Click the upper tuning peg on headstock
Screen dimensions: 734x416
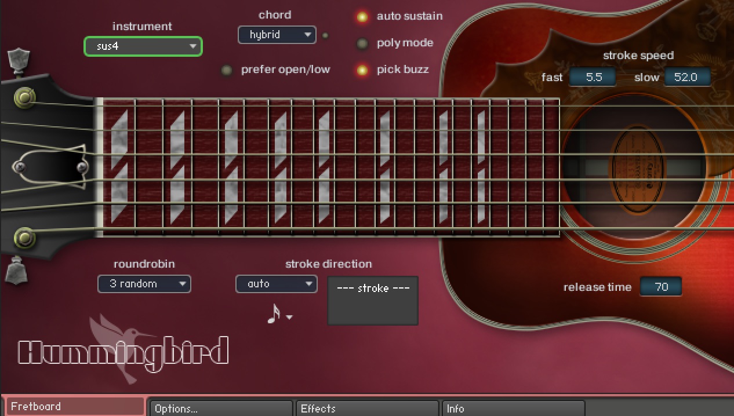pyautogui.click(x=18, y=61)
